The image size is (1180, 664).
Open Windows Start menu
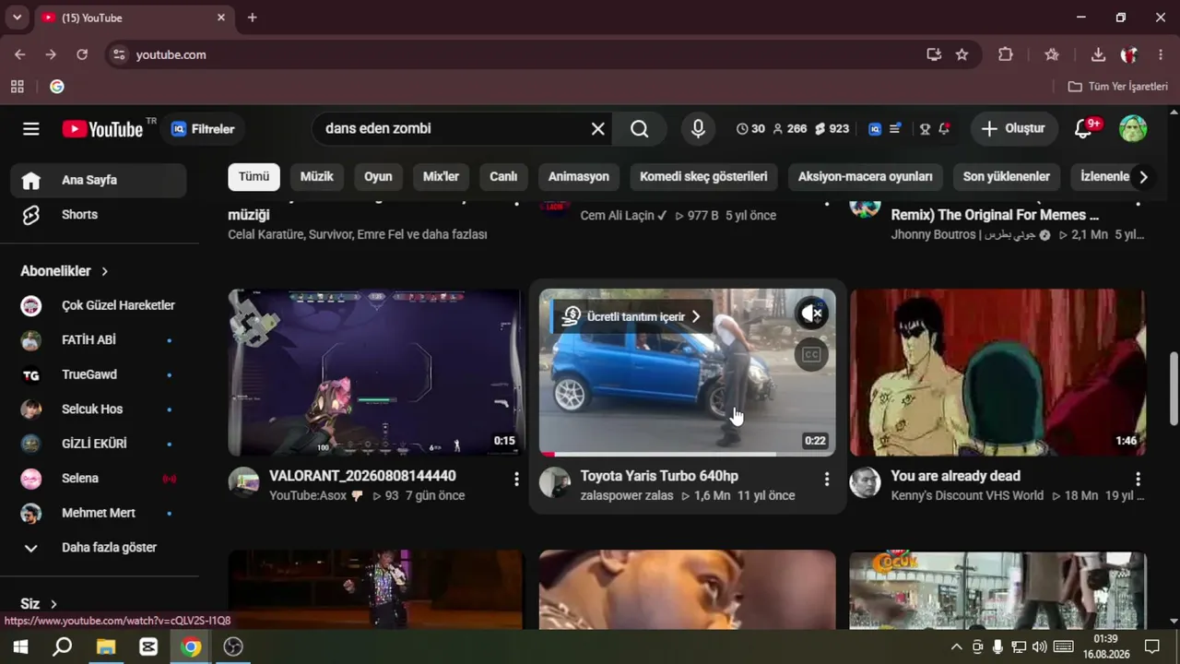19,646
